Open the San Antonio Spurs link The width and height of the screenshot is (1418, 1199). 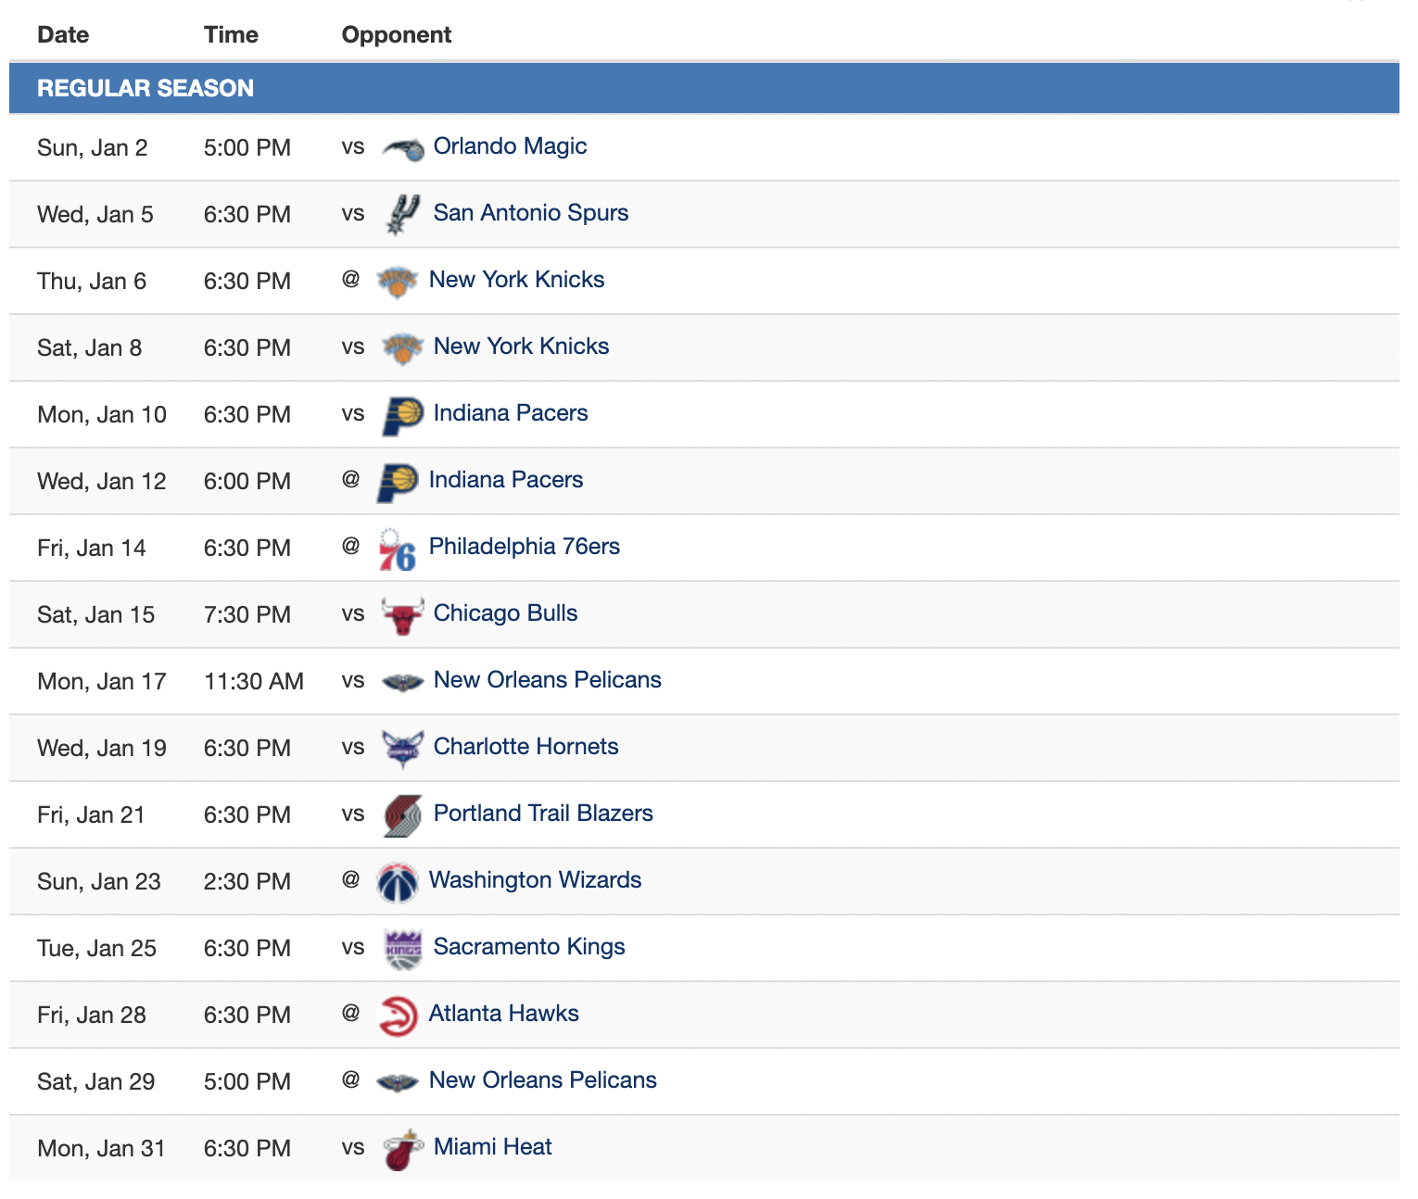531,213
